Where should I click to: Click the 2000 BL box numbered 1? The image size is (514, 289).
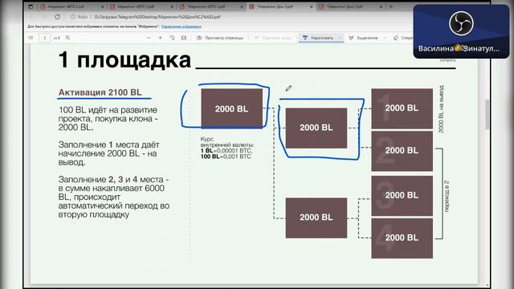pyautogui.click(x=402, y=108)
